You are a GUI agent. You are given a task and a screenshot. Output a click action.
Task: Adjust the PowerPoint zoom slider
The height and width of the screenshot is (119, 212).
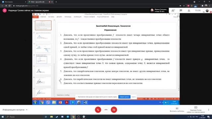tap(165, 99)
